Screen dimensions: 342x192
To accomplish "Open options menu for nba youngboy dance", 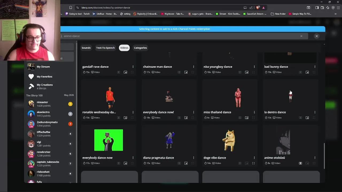I will tap(254, 67).
